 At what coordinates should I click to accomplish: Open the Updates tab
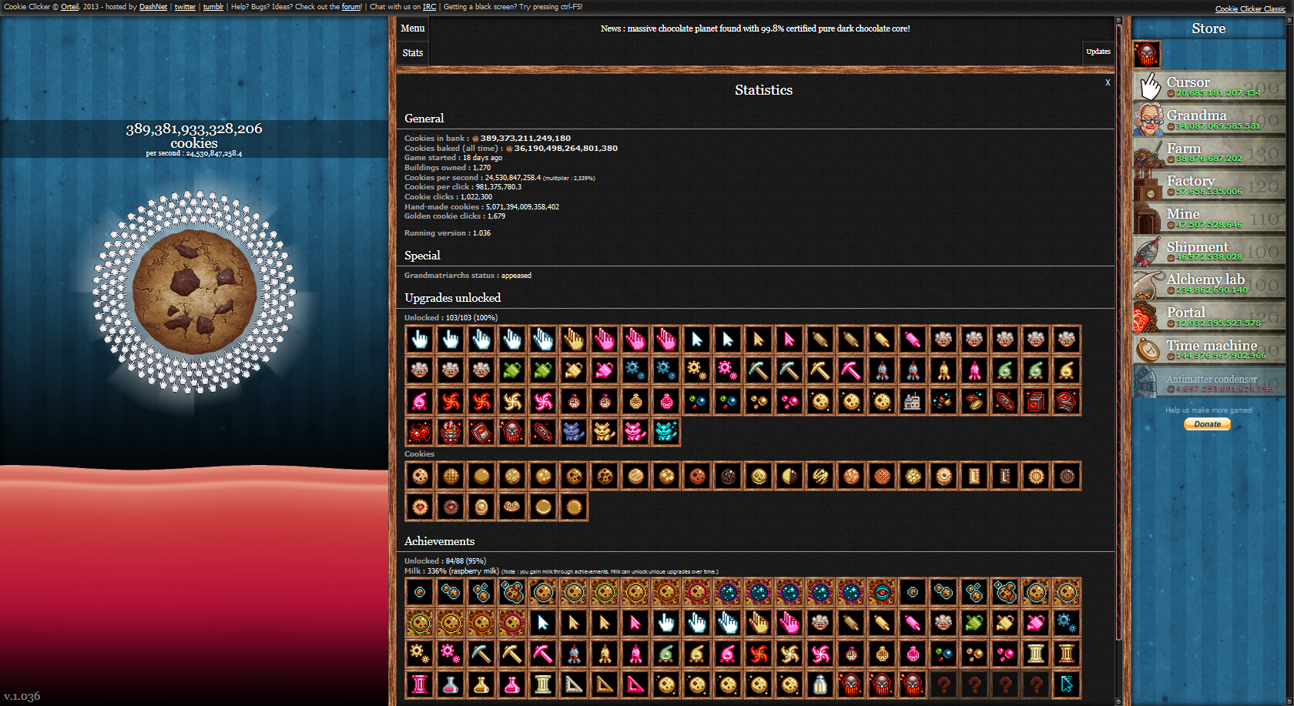[1098, 52]
